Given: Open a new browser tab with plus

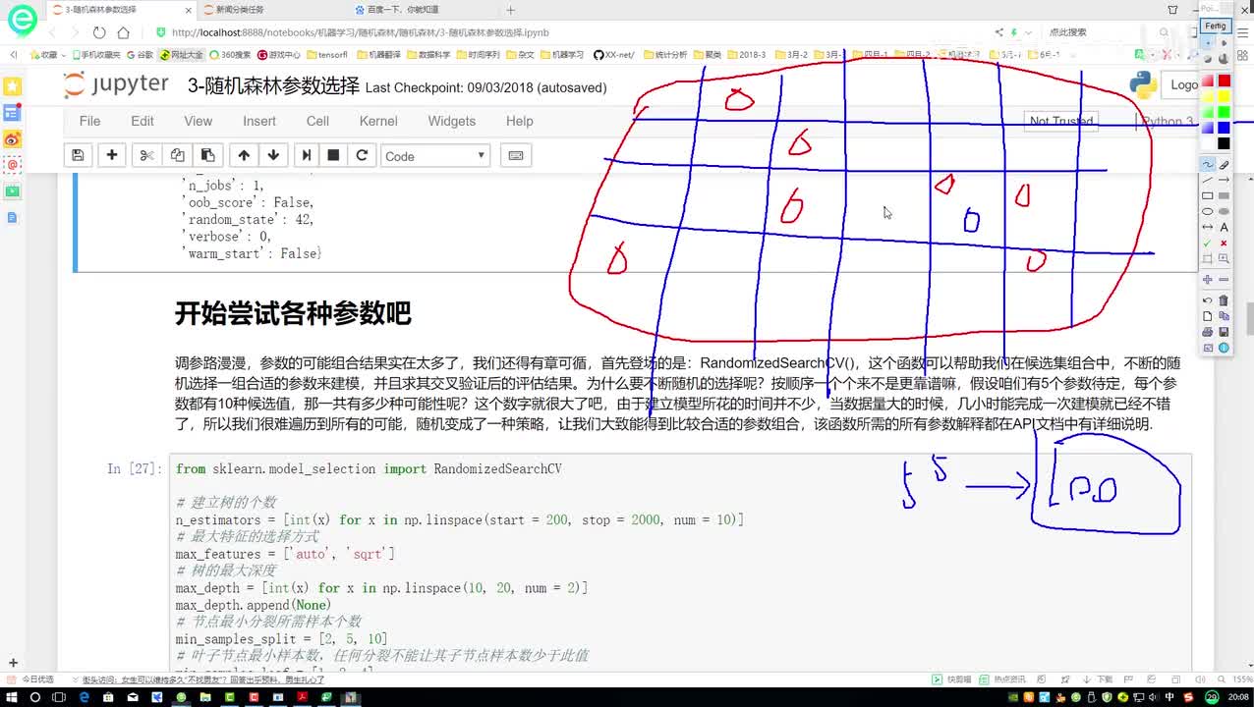Looking at the screenshot, I should pos(510,10).
